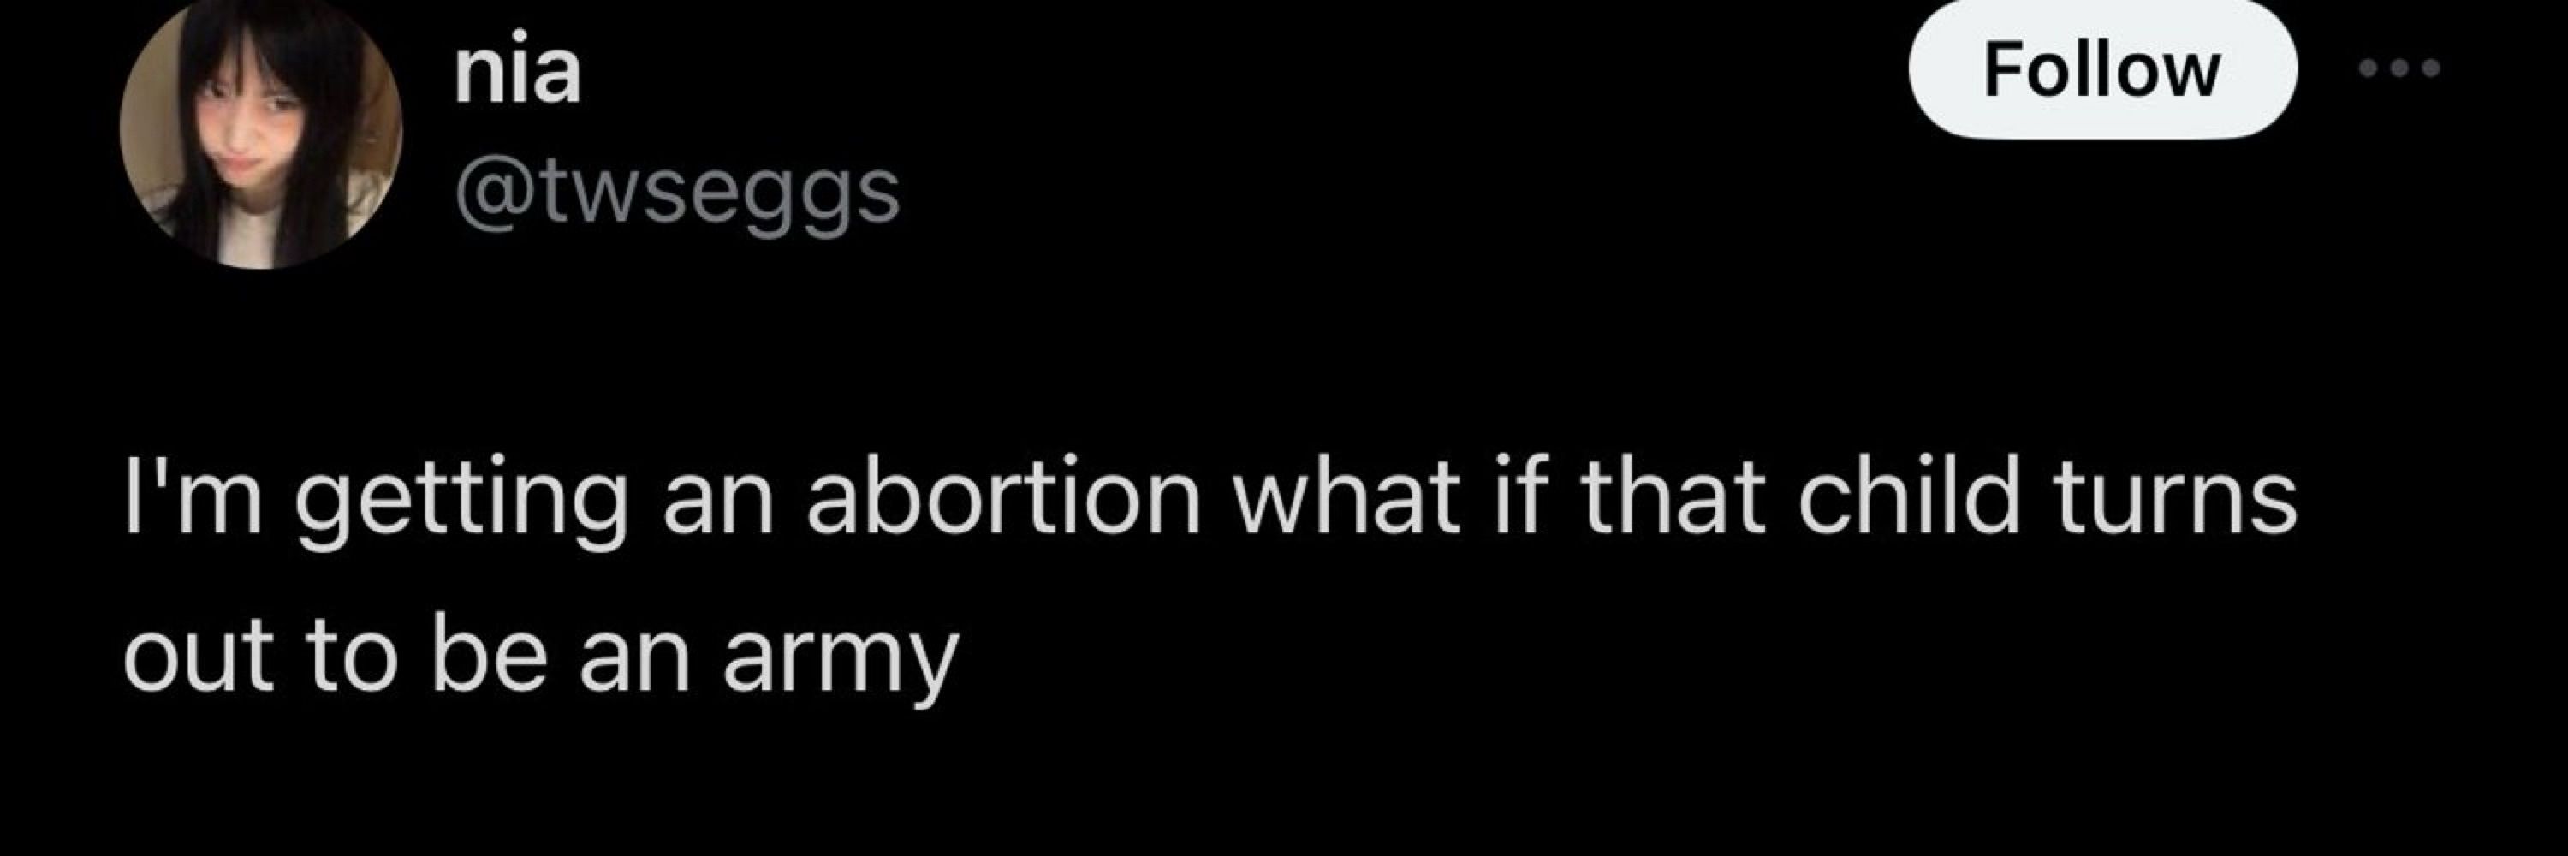
Task: Open the three-dot more options menu
Action: (x=2399, y=68)
